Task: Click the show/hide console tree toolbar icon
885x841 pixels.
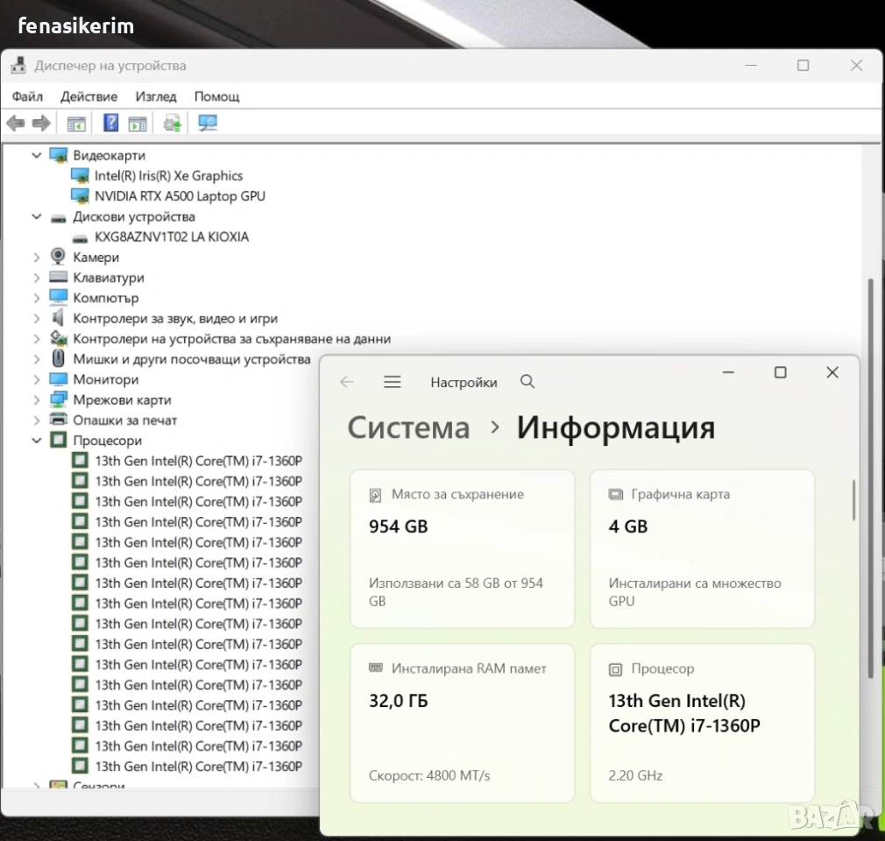Action: (77, 124)
